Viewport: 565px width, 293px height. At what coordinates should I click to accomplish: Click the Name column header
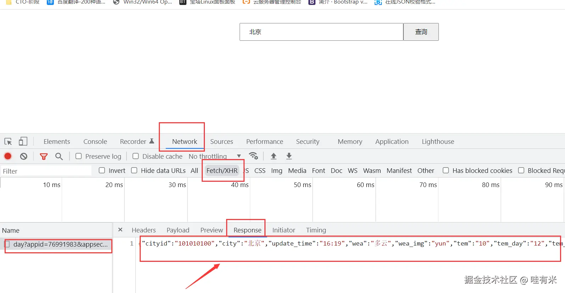pos(56,230)
